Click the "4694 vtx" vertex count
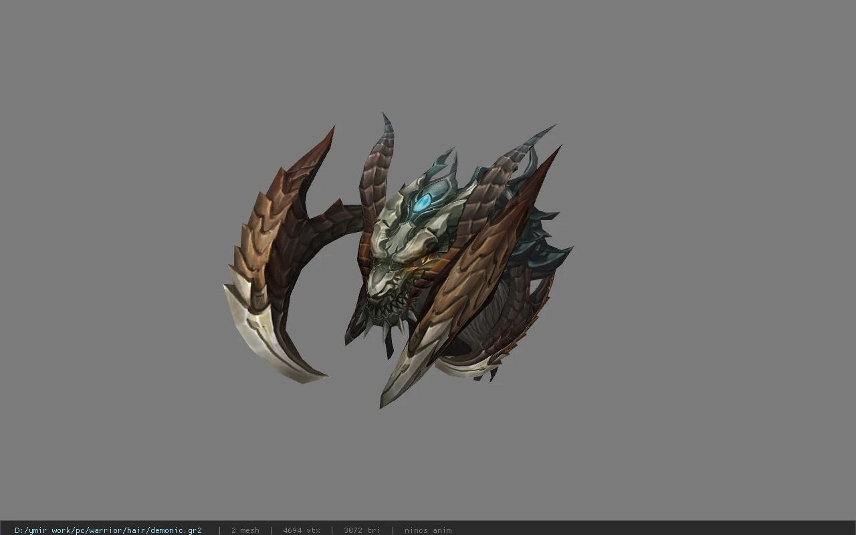Screen dimensions: 856x535 coord(302,530)
